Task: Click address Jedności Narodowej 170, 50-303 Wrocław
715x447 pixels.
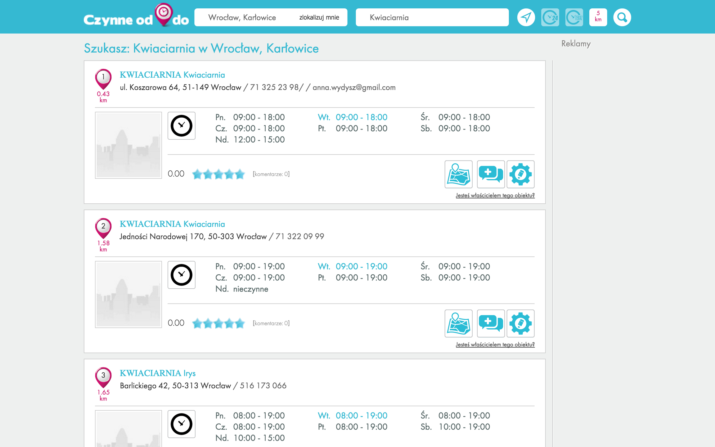Action: 193,237
